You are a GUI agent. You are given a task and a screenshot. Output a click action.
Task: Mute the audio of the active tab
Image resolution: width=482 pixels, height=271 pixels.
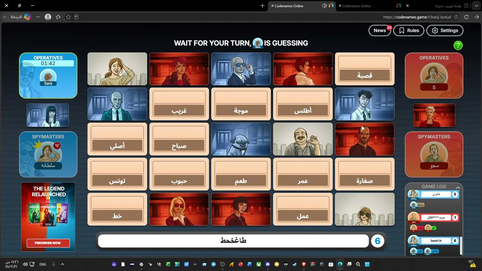(324, 6)
